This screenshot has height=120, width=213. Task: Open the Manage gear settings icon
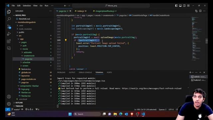[9, 104]
